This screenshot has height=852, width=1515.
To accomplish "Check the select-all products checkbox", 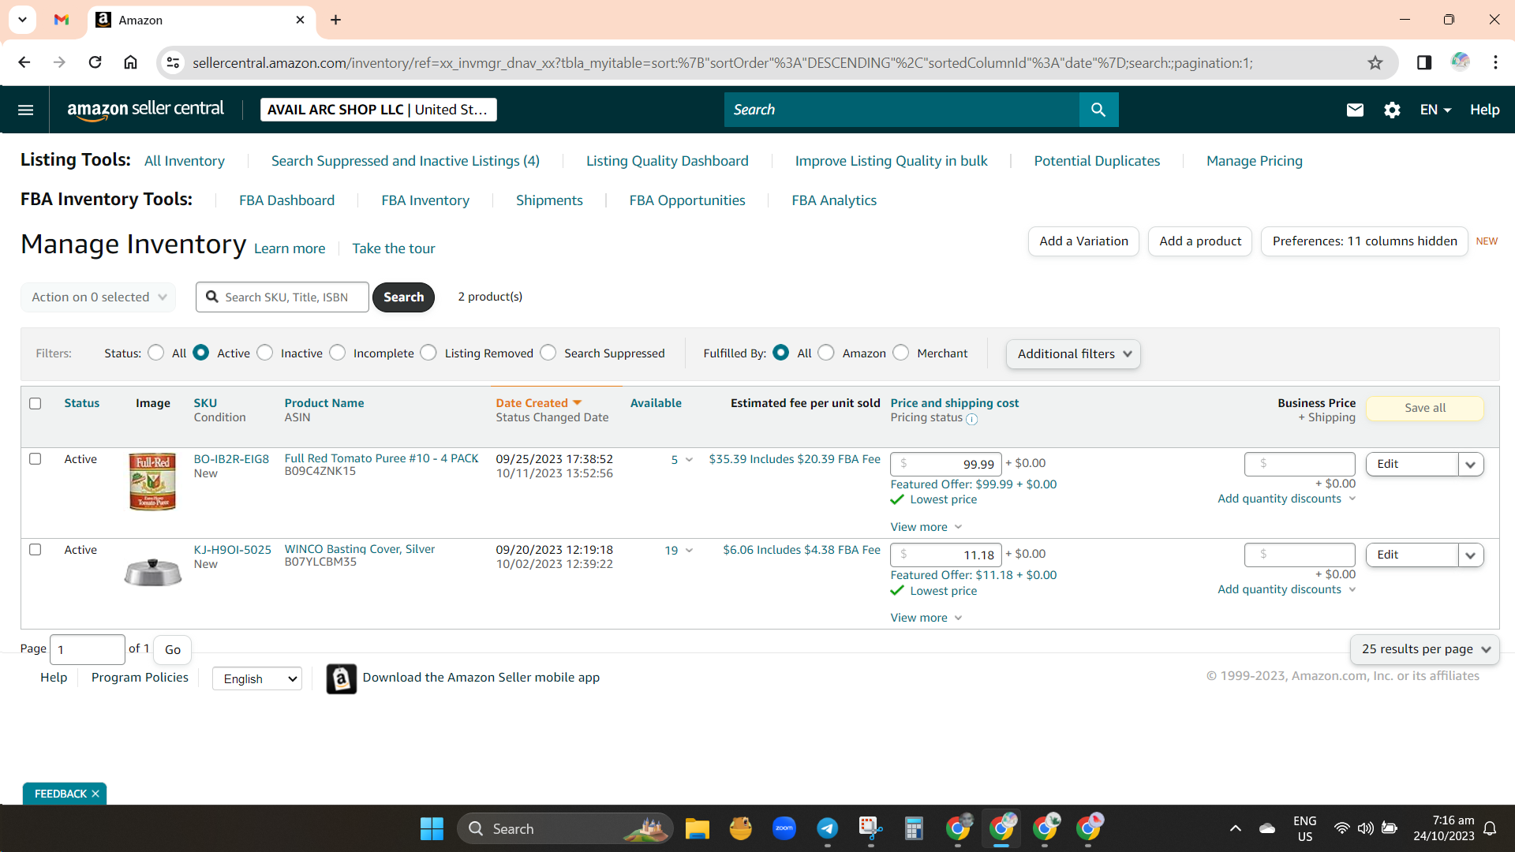I will click(36, 403).
